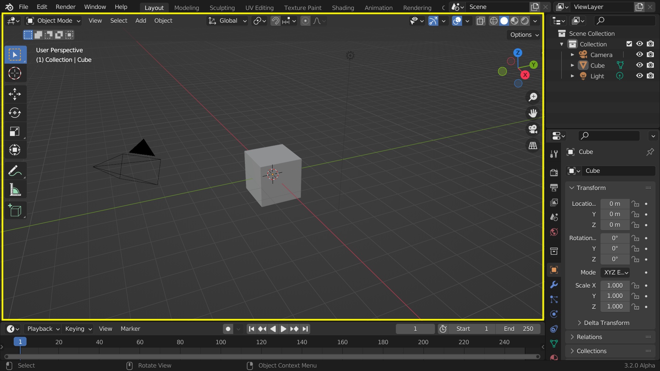
Task: Open the Object Mode dropdown
Action: coord(54,21)
